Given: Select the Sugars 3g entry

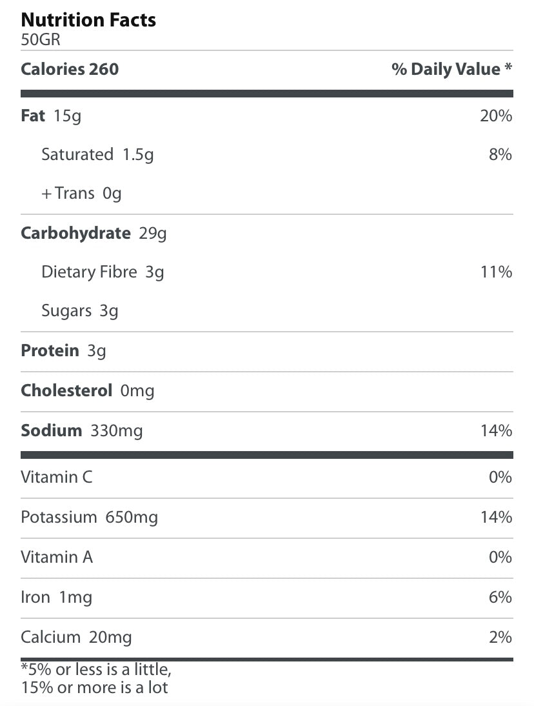Looking at the screenshot, I should coord(80,311).
